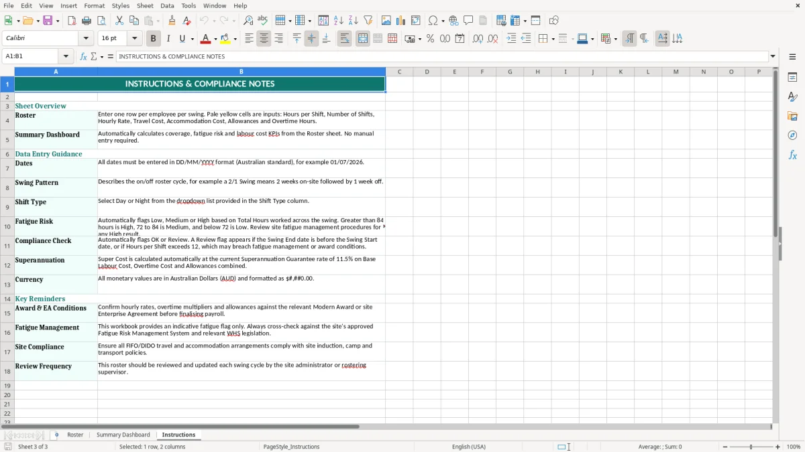Screen dimensions: 805x452
Task: Click Clear Direct Formatting icon
Action: pos(186,21)
